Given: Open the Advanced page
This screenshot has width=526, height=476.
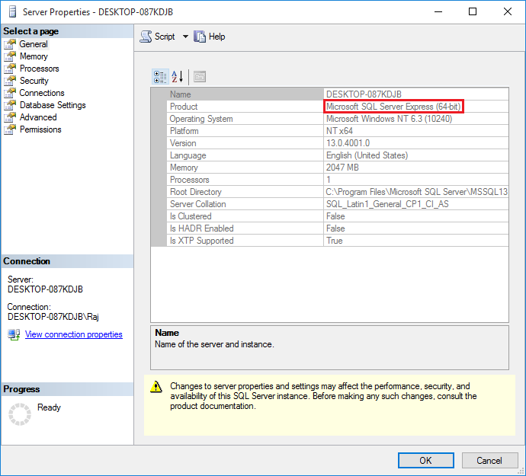Looking at the screenshot, I should (38, 117).
